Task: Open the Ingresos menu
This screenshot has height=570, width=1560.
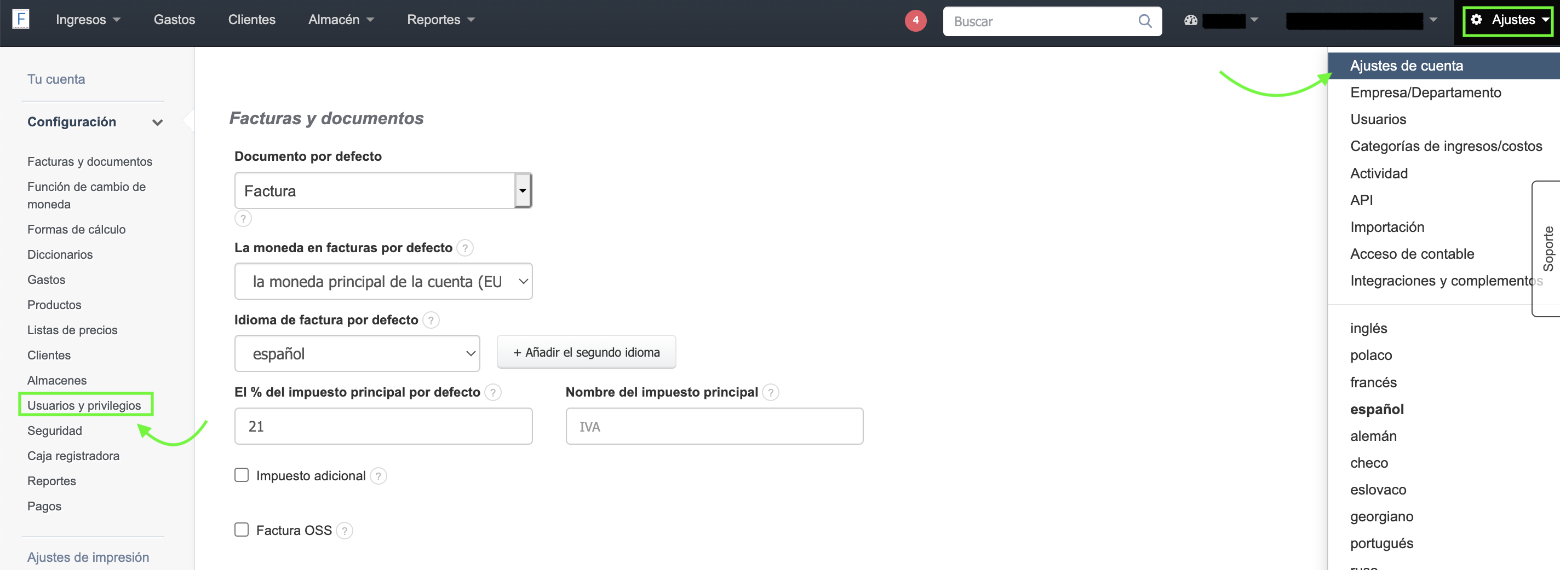Action: point(88,20)
